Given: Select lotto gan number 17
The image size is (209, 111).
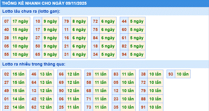Looking at the screenshot, I should pos(38,30).
